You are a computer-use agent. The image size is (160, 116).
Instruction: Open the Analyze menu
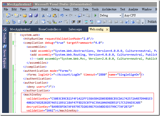tap(133, 9)
